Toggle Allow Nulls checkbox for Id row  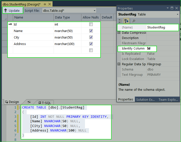(x=91, y=24)
